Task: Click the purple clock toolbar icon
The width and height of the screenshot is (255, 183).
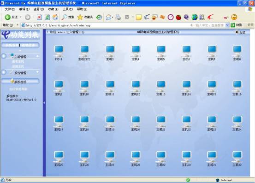Action: click(171, 17)
